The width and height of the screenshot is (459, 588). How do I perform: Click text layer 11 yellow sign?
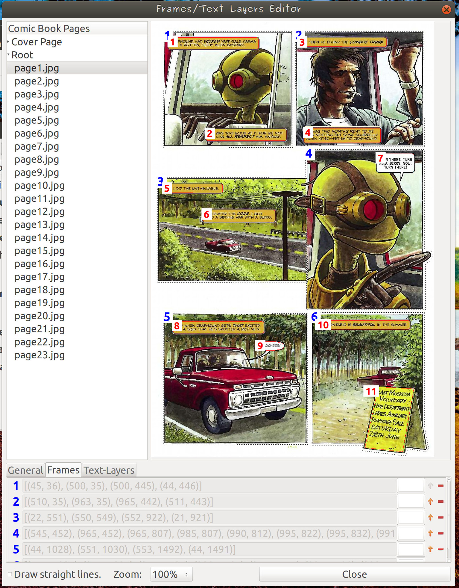(x=390, y=419)
